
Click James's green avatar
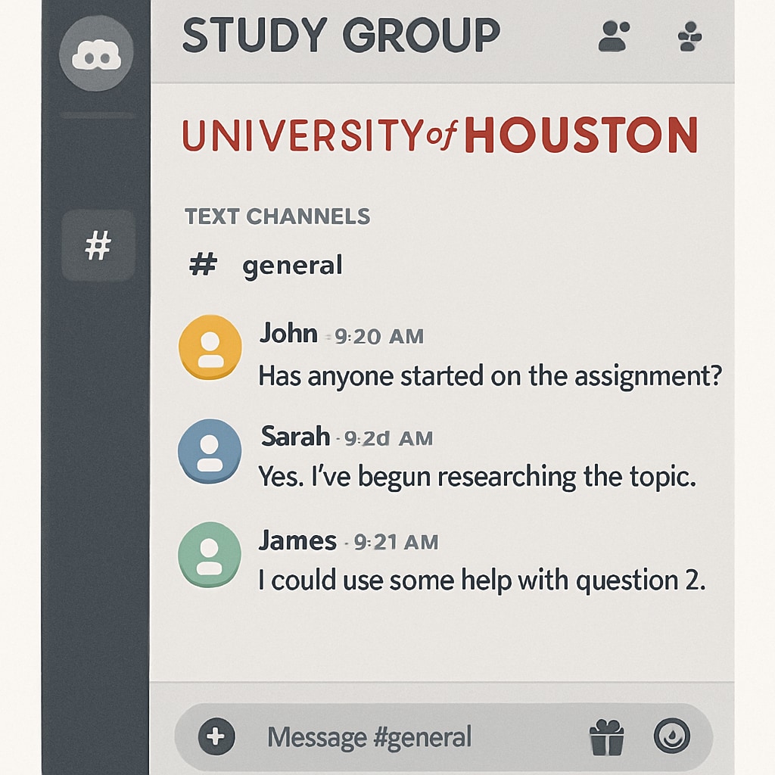pyautogui.click(x=210, y=555)
